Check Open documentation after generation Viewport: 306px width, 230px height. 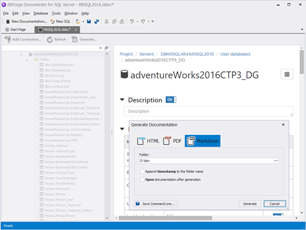click(142, 180)
